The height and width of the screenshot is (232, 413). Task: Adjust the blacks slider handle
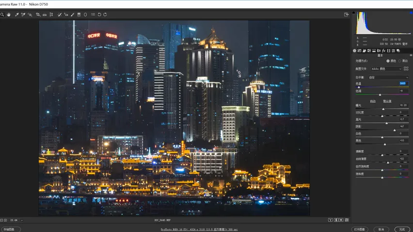tap(385, 144)
